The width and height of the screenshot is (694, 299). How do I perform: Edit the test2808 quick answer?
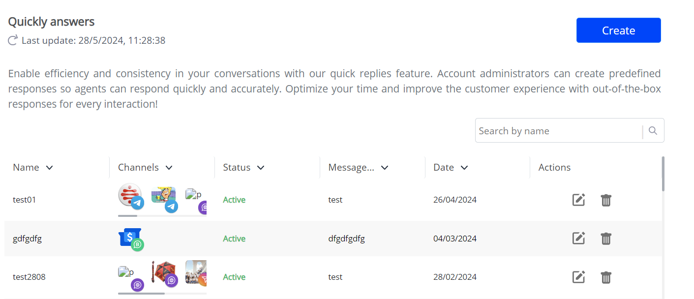[578, 277]
